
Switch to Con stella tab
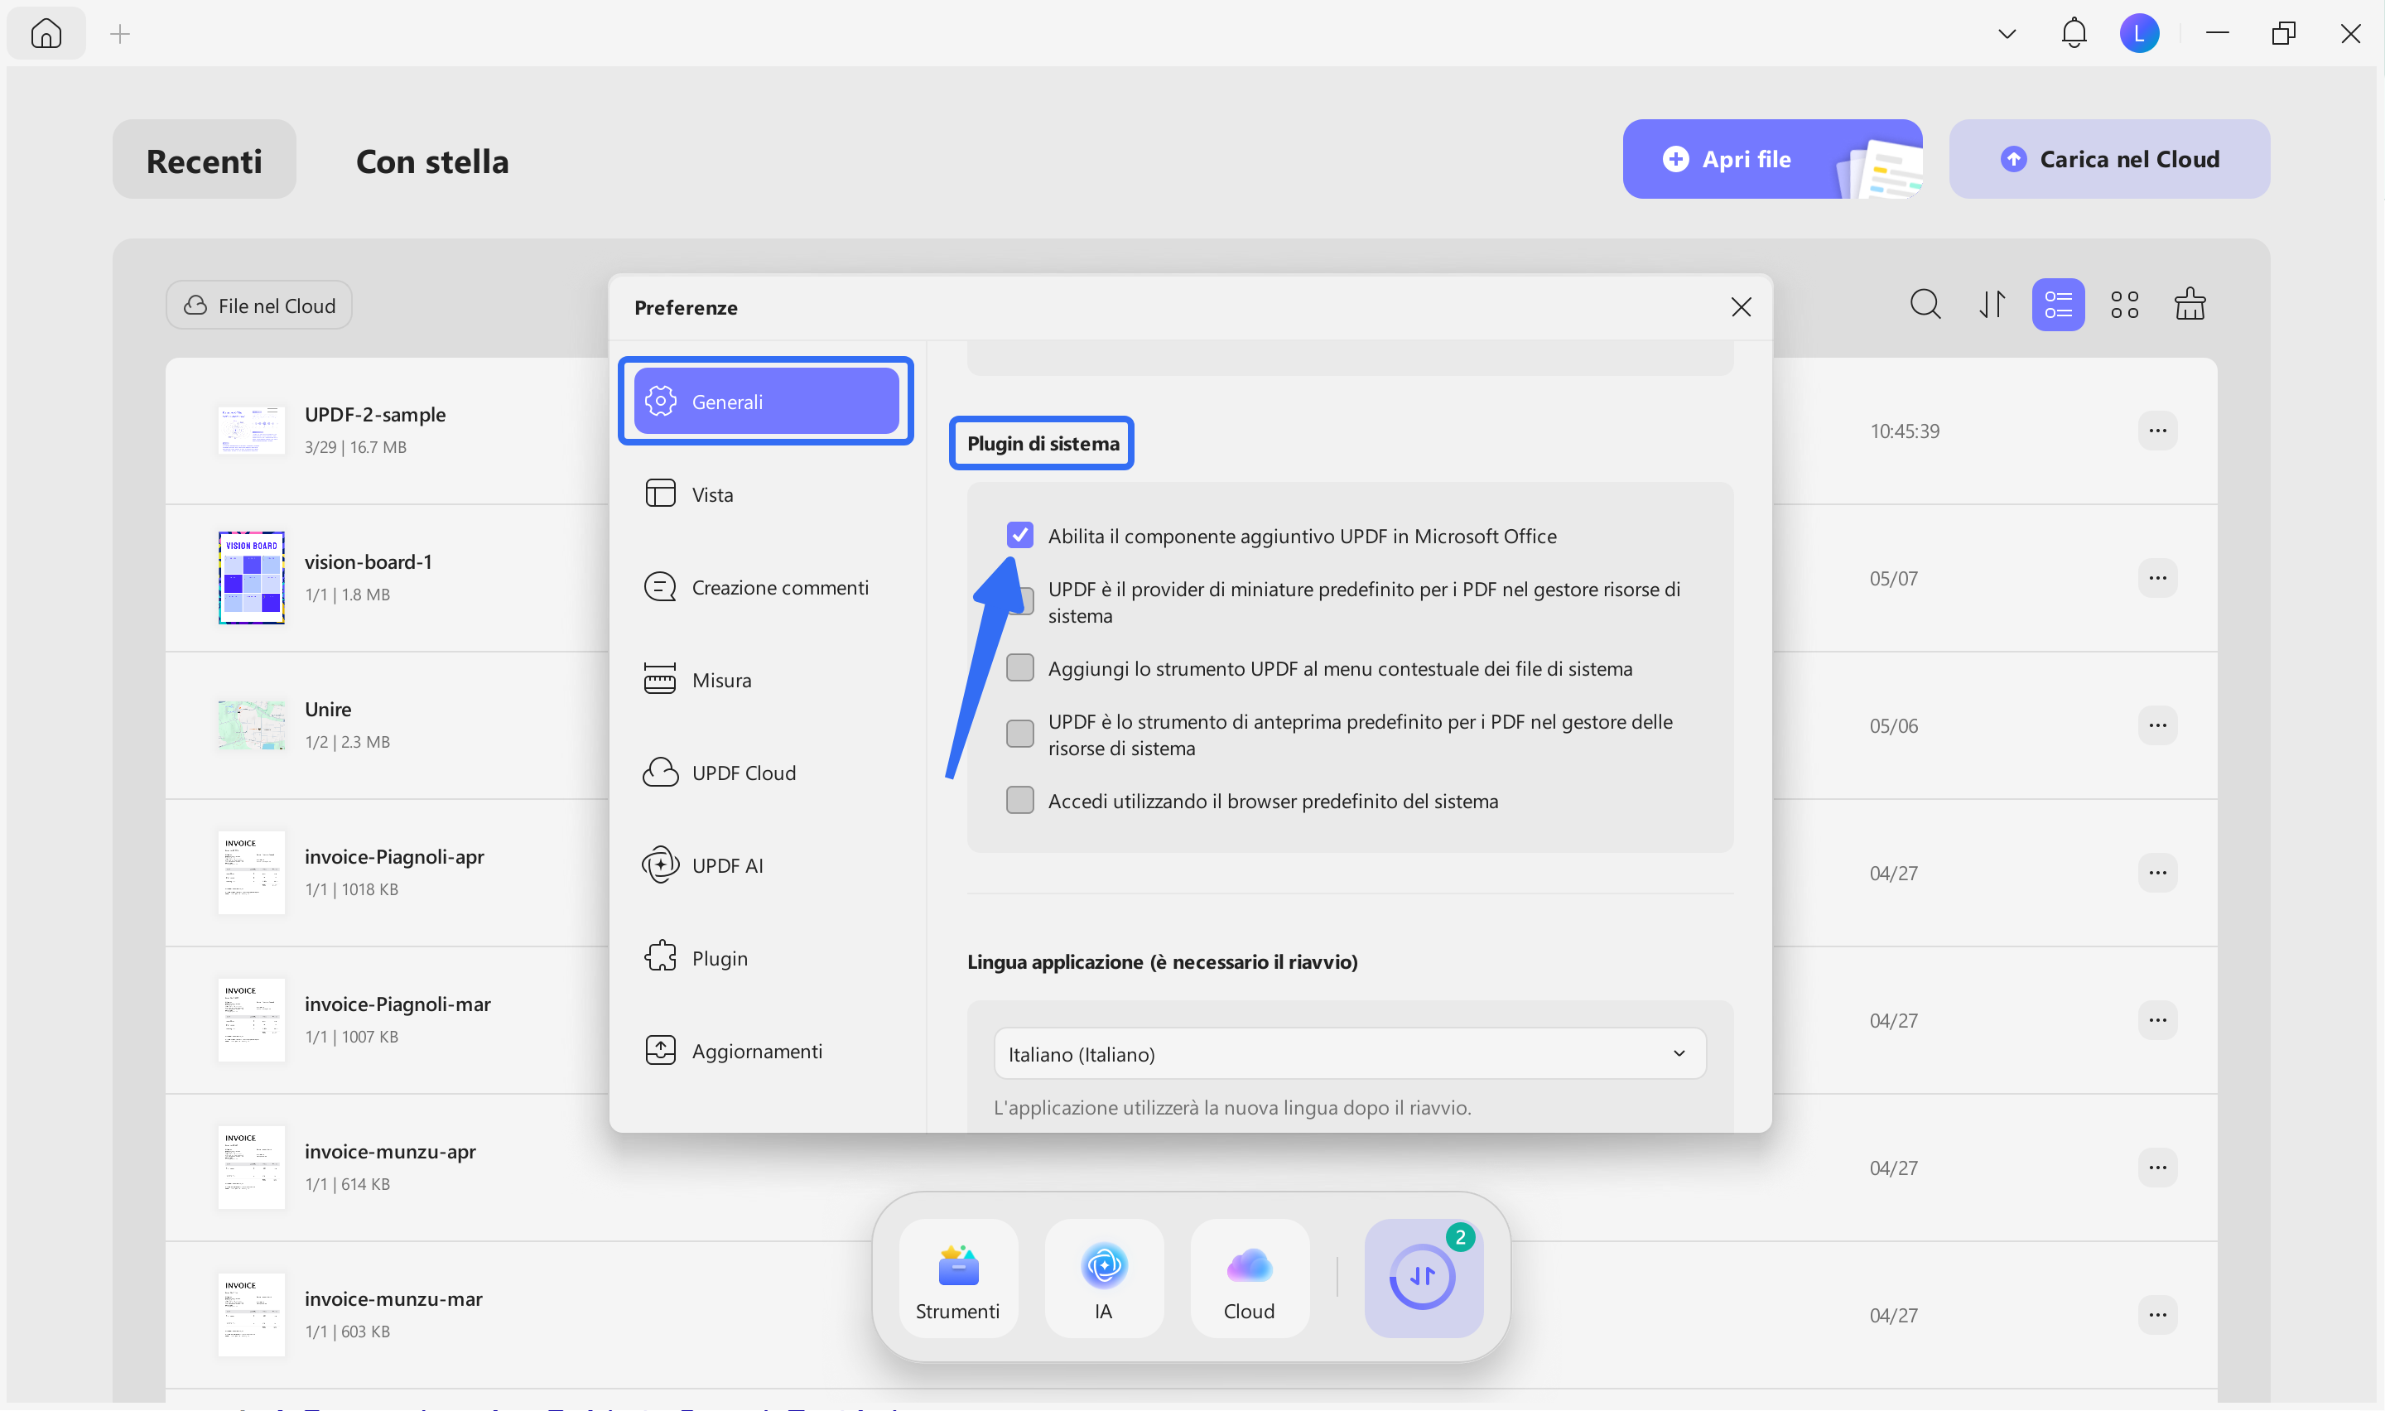click(431, 161)
